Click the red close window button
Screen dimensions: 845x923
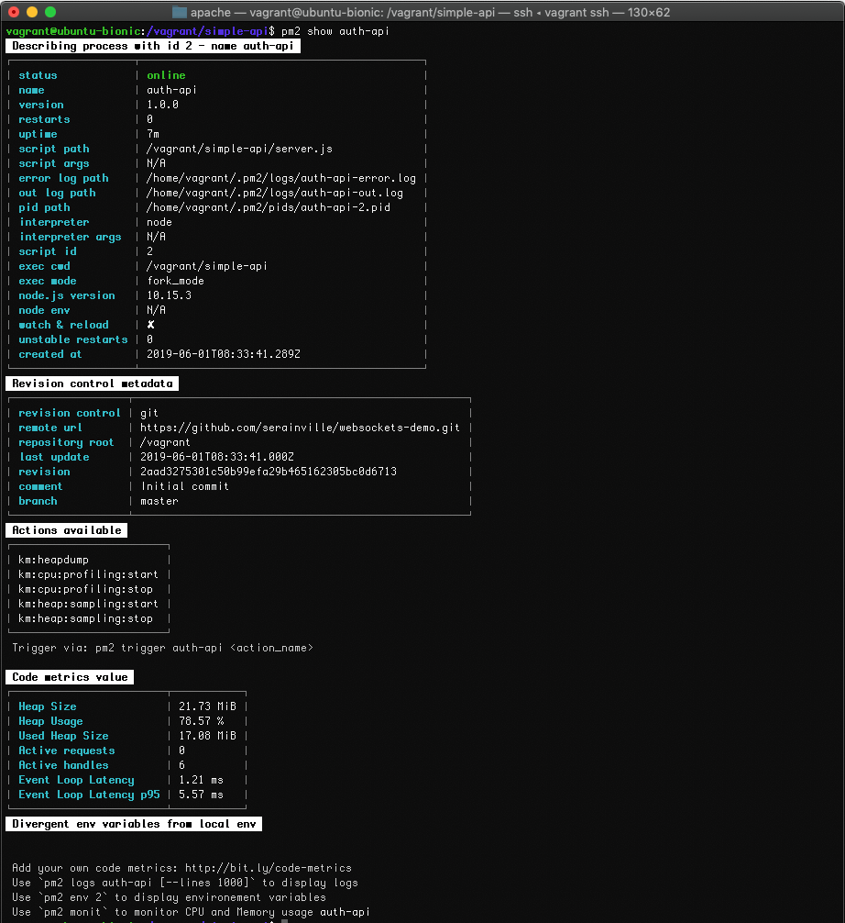pos(14,12)
